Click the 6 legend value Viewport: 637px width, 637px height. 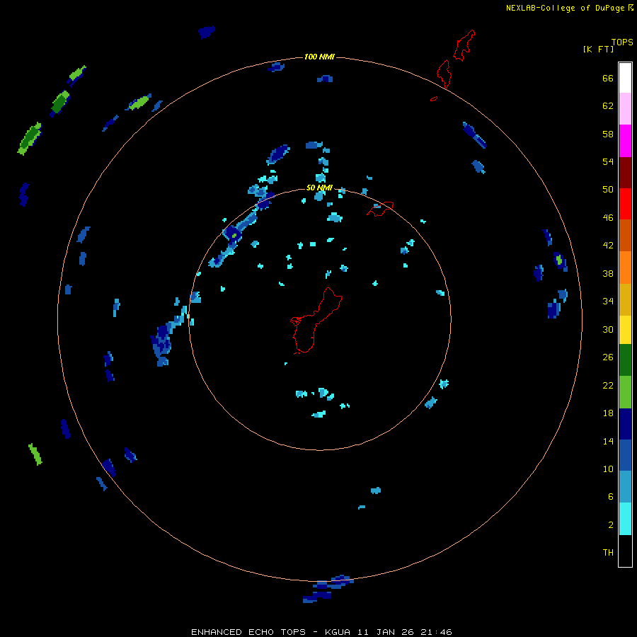click(611, 496)
